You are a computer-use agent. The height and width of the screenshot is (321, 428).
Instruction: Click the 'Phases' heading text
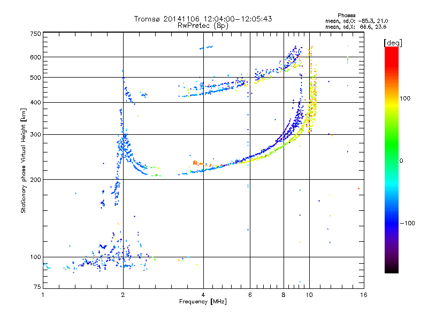346,16
